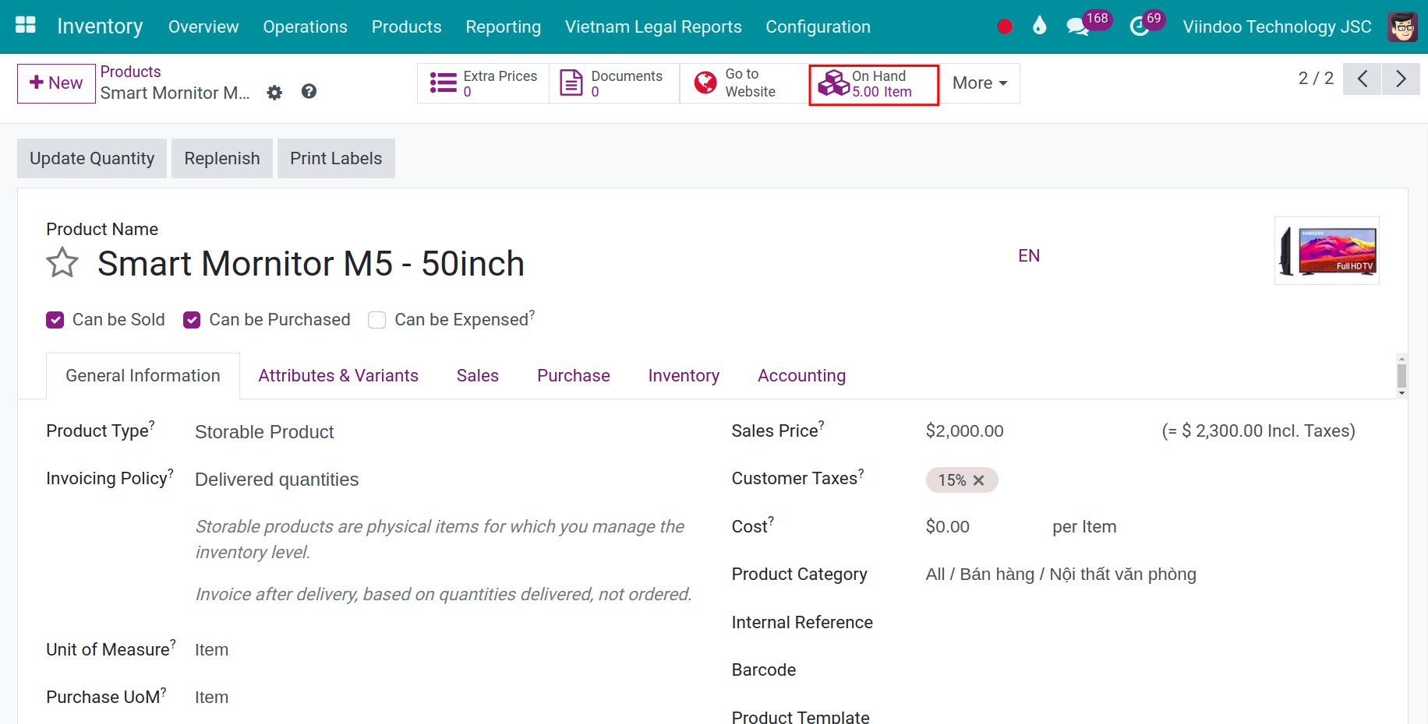The height and width of the screenshot is (724, 1428).
Task: Open the Products menu
Action: click(x=406, y=26)
